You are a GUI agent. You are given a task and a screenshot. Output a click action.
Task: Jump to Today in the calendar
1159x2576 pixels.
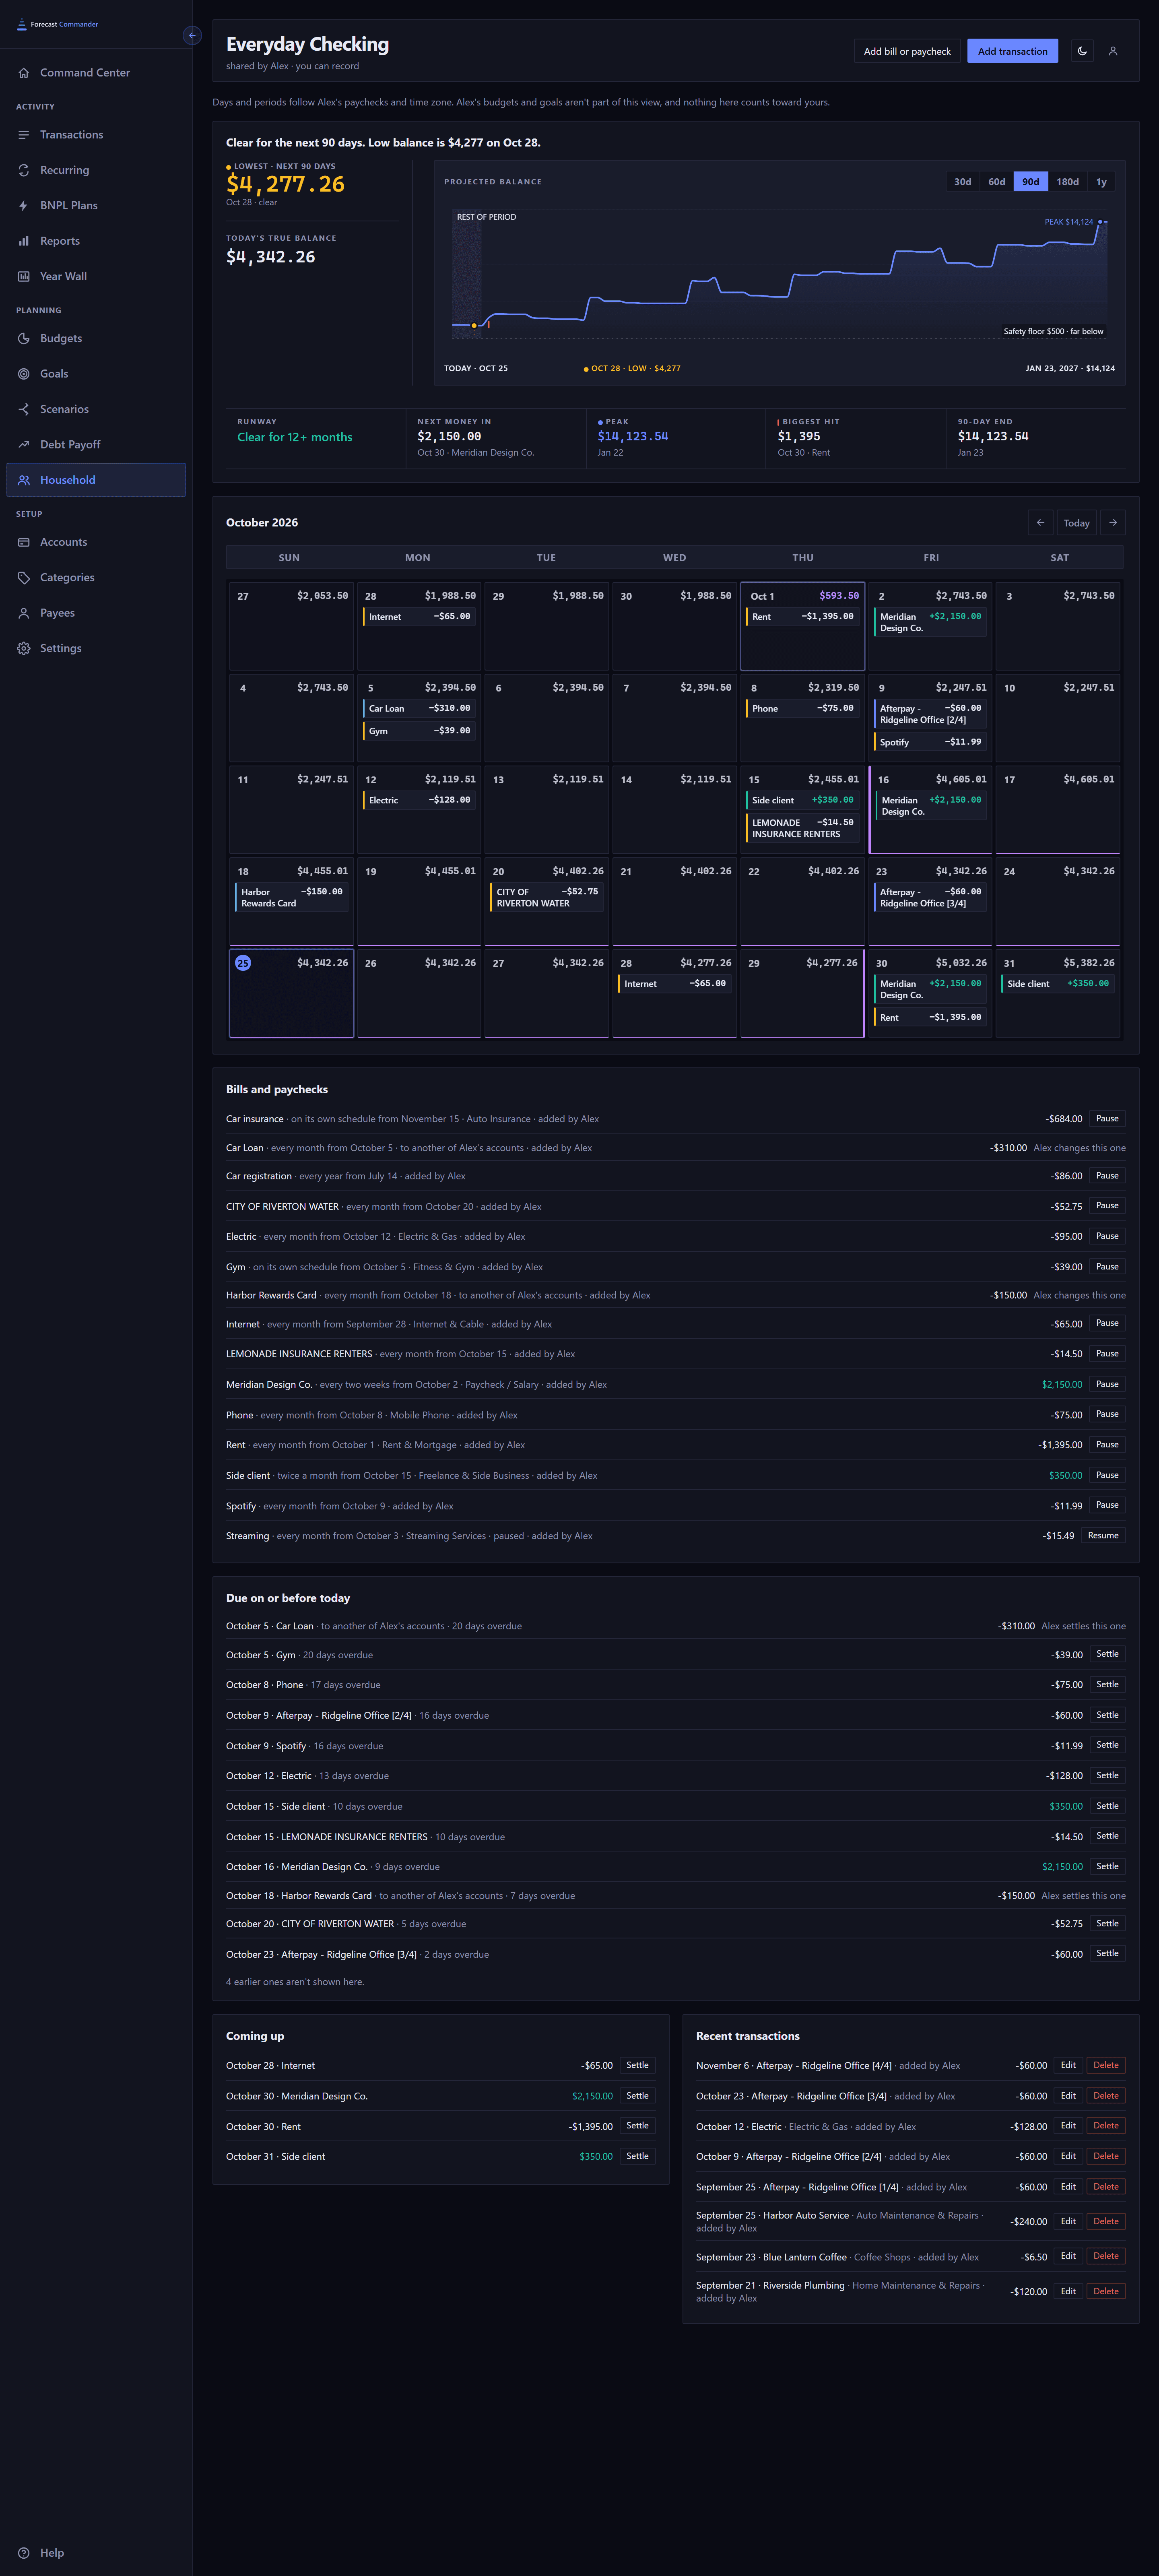[x=1077, y=523]
